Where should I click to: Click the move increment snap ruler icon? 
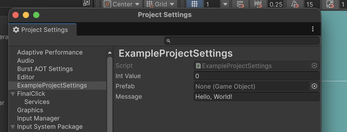258,4
